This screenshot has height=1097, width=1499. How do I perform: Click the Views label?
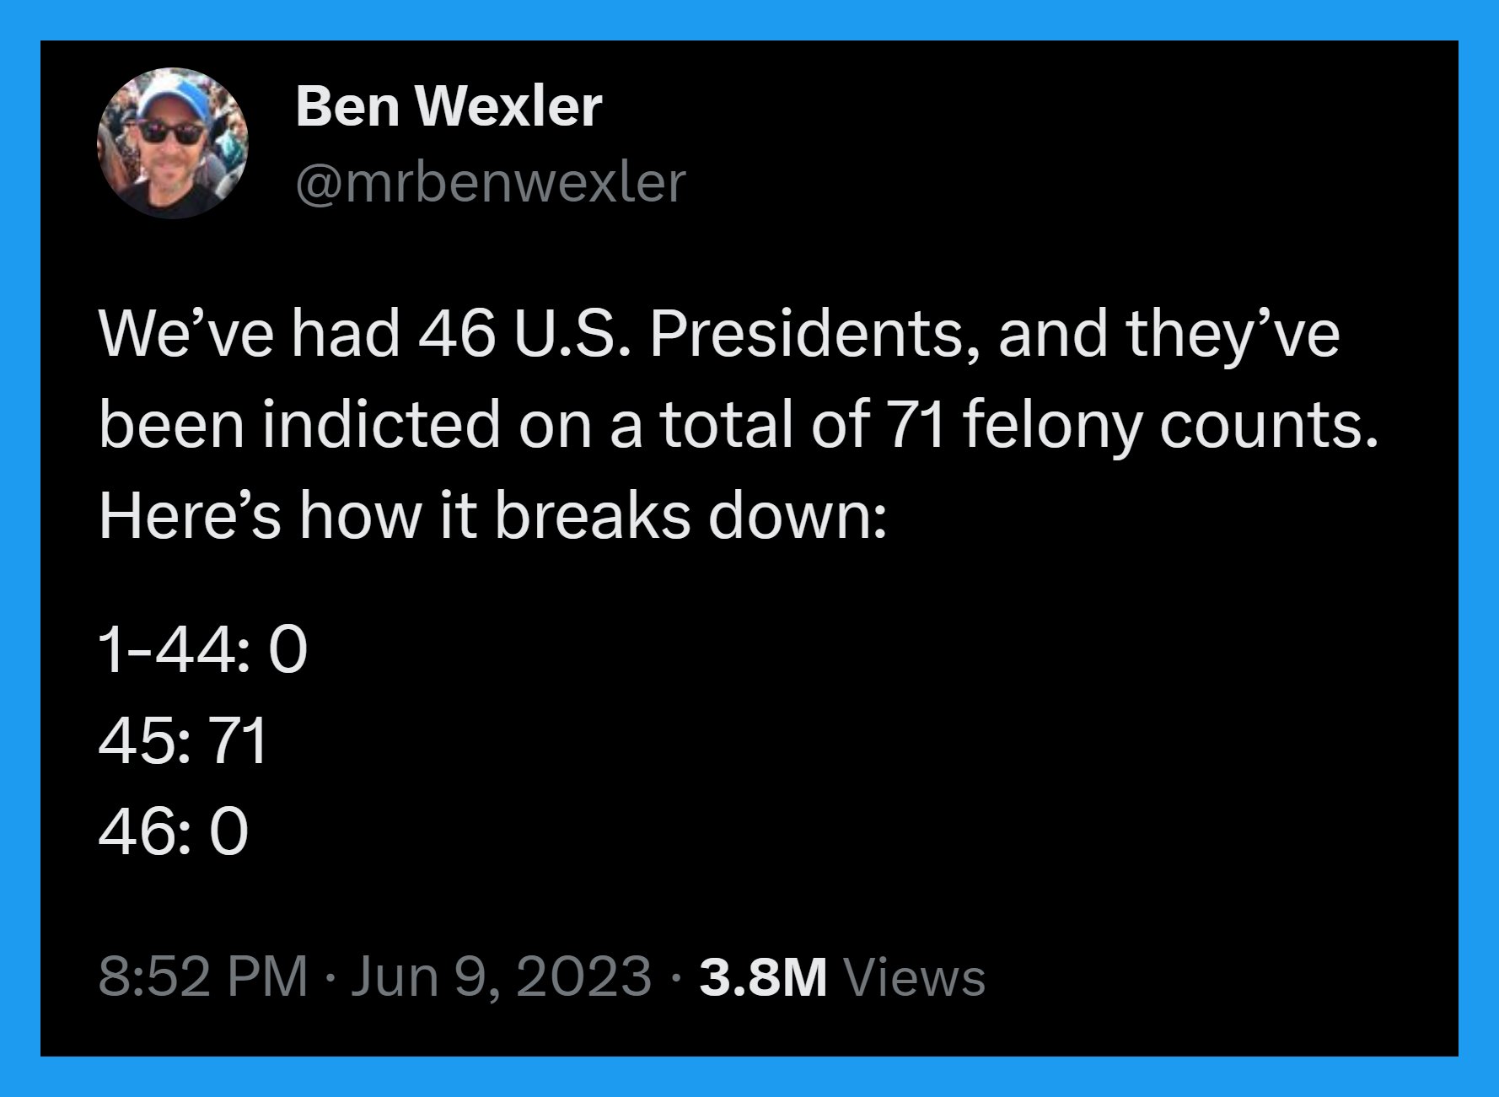click(x=914, y=977)
